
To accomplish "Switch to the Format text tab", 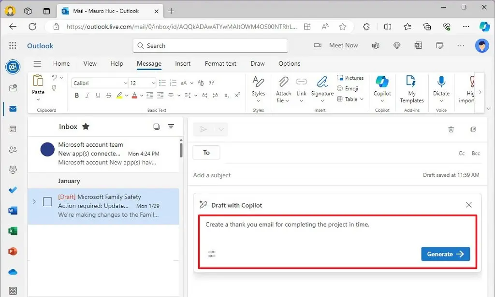I will coord(220,63).
